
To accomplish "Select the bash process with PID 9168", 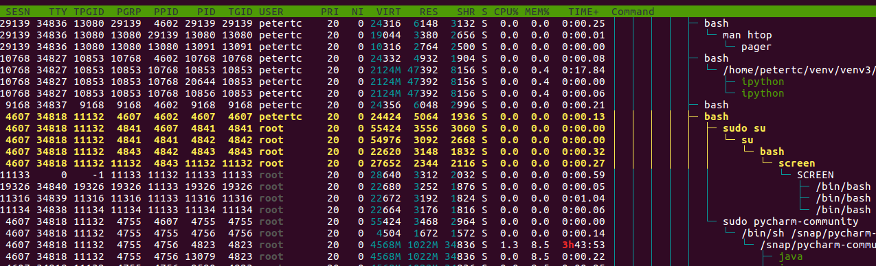I will (x=438, y=105).
